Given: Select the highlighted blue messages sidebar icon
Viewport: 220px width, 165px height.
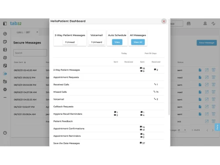Looking at the screenshot, I should 5,73.
